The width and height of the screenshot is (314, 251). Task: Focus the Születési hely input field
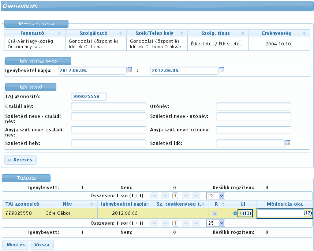click(109, 143)
